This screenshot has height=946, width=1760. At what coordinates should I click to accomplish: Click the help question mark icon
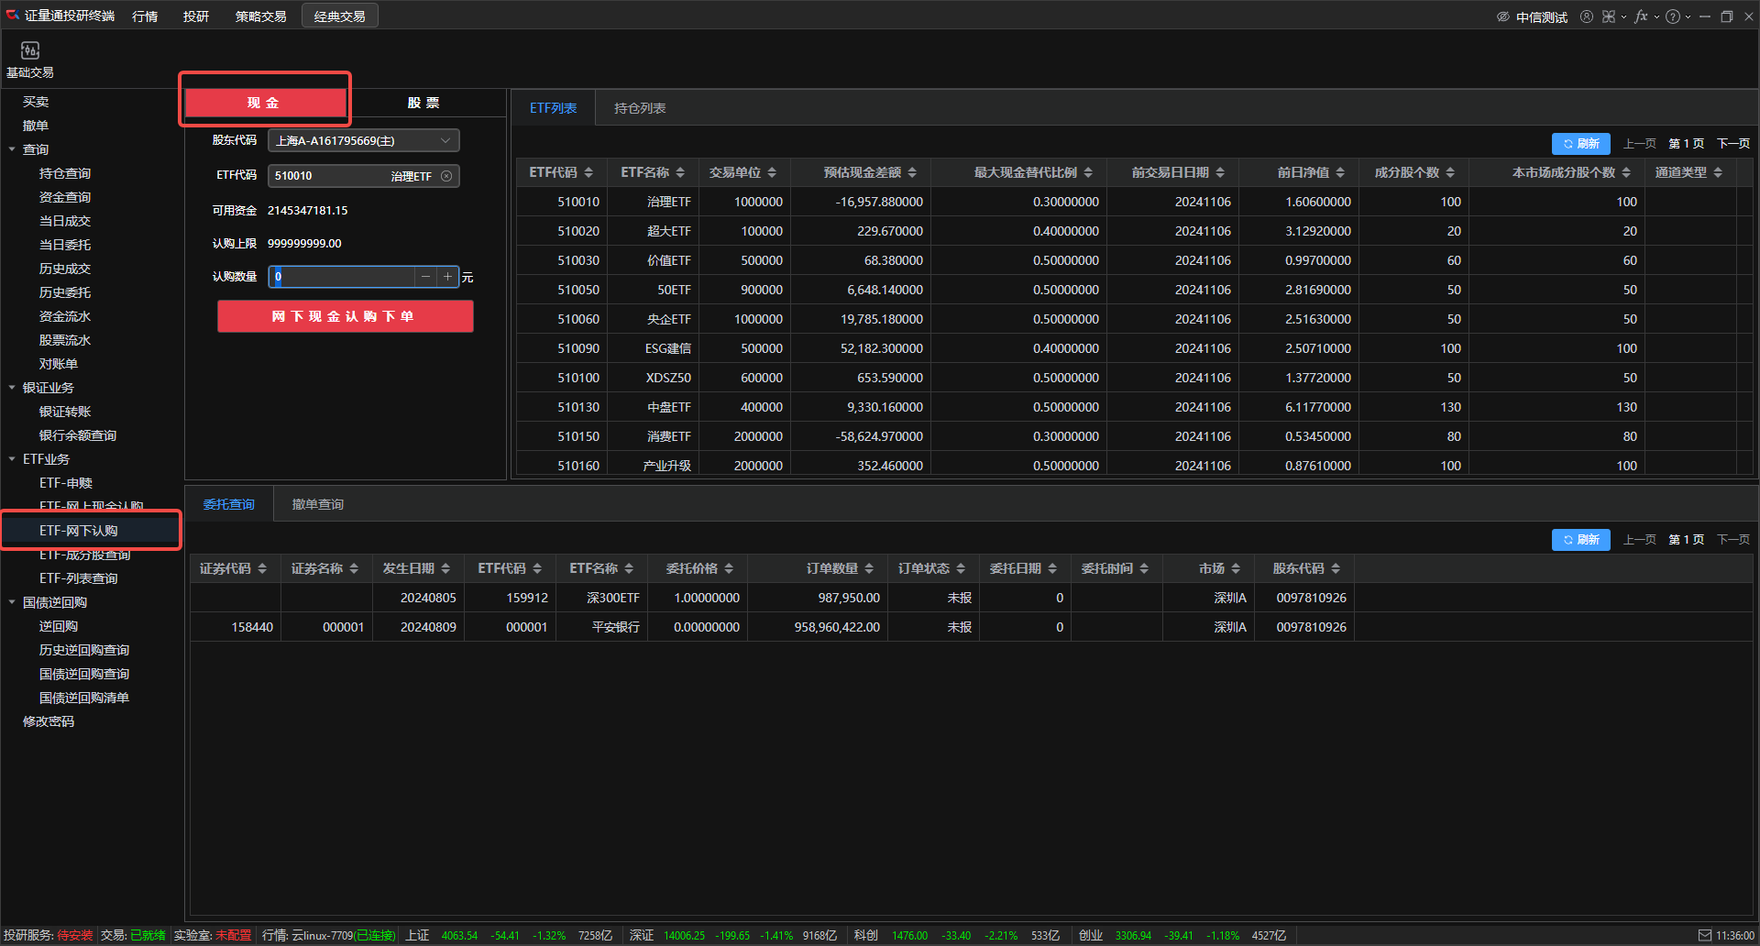coord(1673,16)
